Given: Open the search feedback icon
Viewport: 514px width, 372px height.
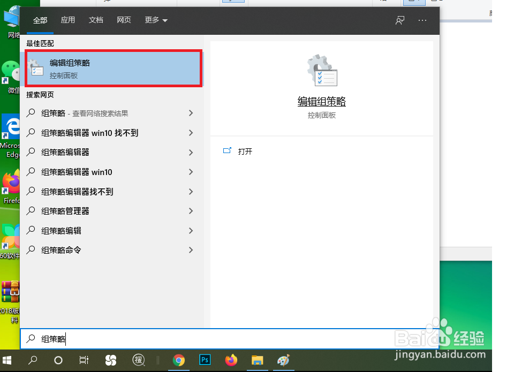Looking at the screenshot, I should pos(399,20).
